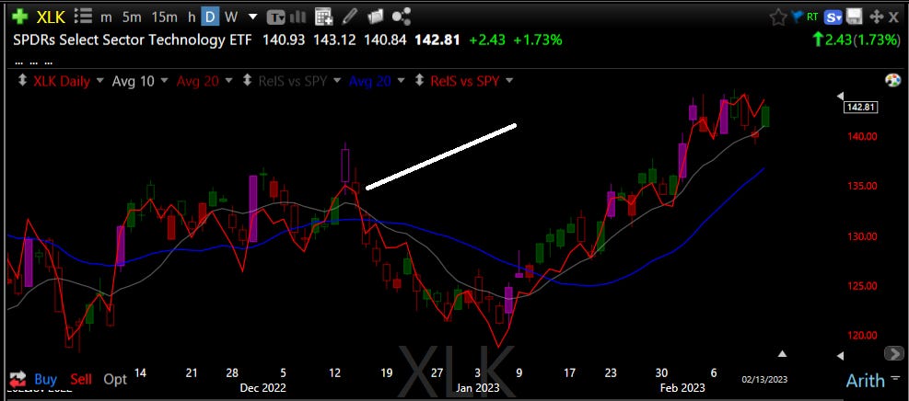Image resolution: width=909 pixels, height=401 pixels.
Task: Click the 'Feb 2023' month label
Action: pyautogui.click(x=682, y=388)
